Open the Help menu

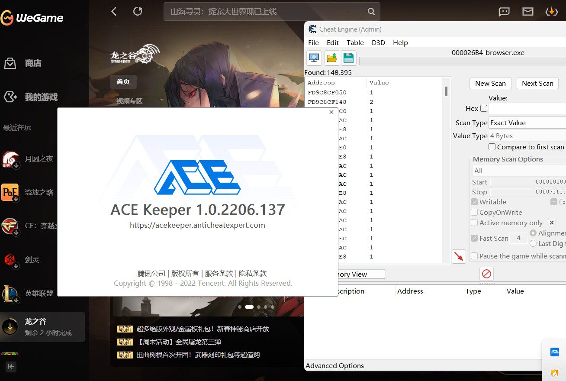pos(400,42)
